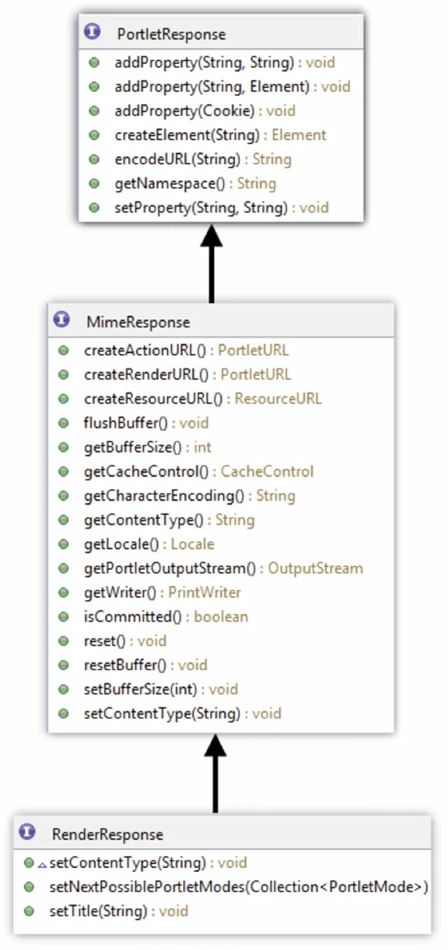Click green method icon beside getNamespace()
The width and height of the screenshot is (448, 950).
coord(94,184)
